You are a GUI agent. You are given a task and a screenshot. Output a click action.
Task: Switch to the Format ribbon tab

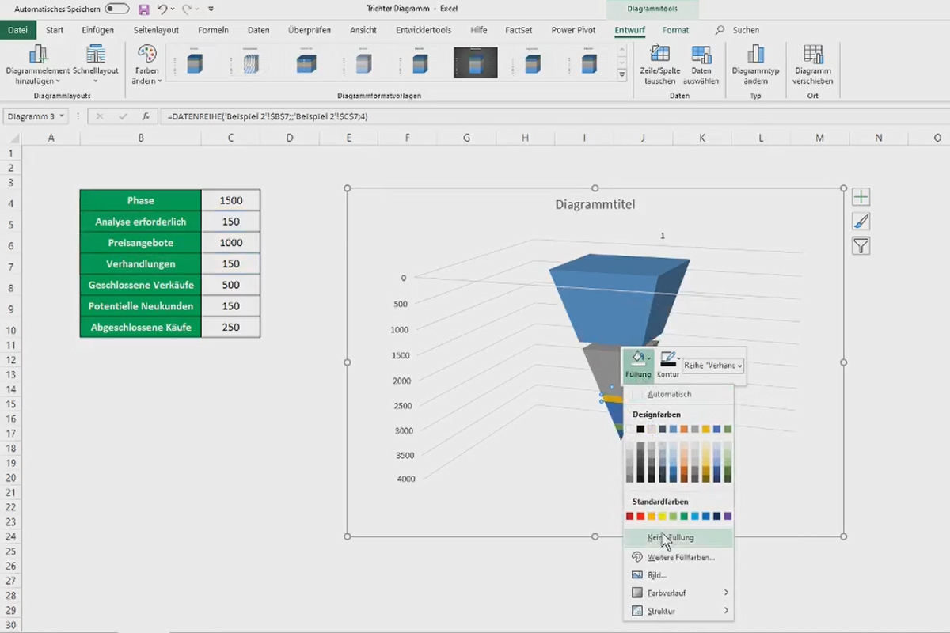pyautogui.click(x=675, y=30)
